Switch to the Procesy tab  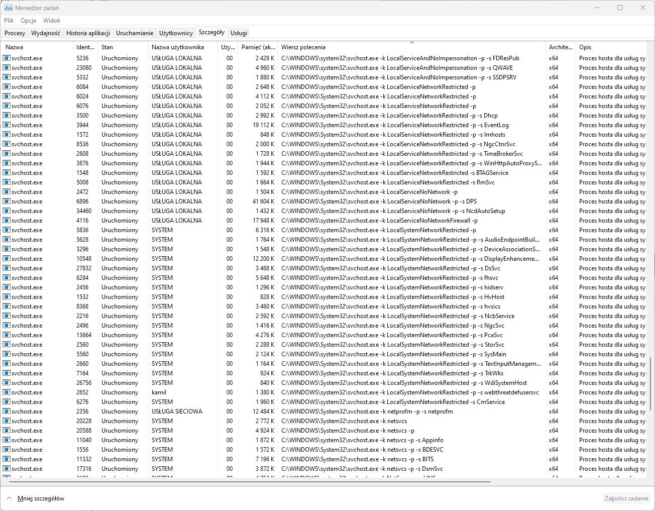point(15,33)
